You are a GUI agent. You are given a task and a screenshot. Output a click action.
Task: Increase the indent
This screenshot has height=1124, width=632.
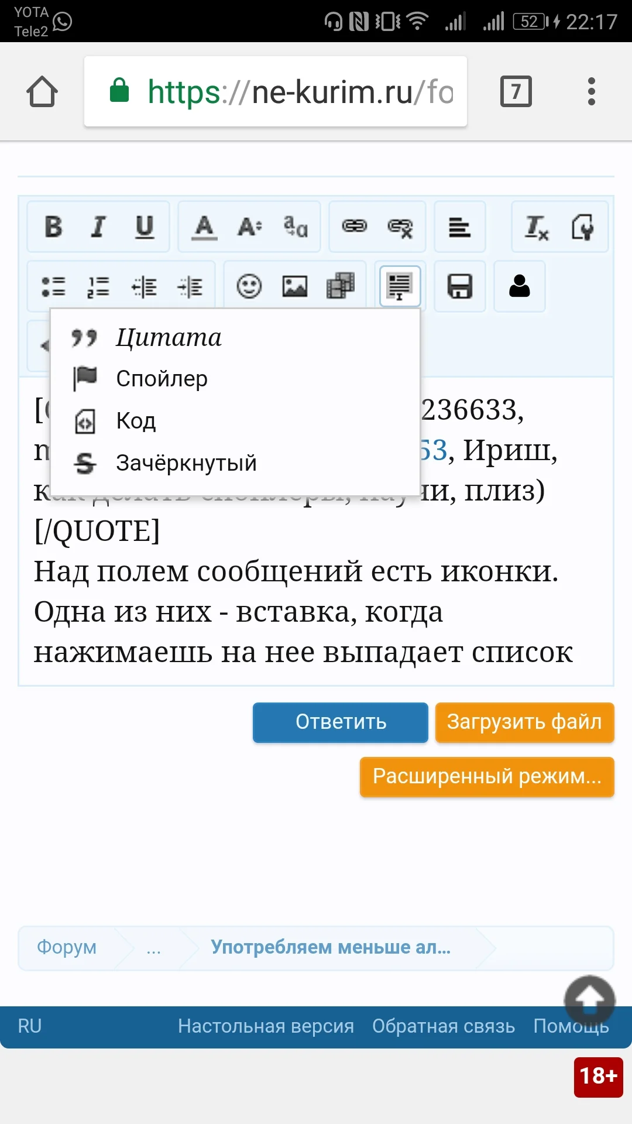point(190,287)
